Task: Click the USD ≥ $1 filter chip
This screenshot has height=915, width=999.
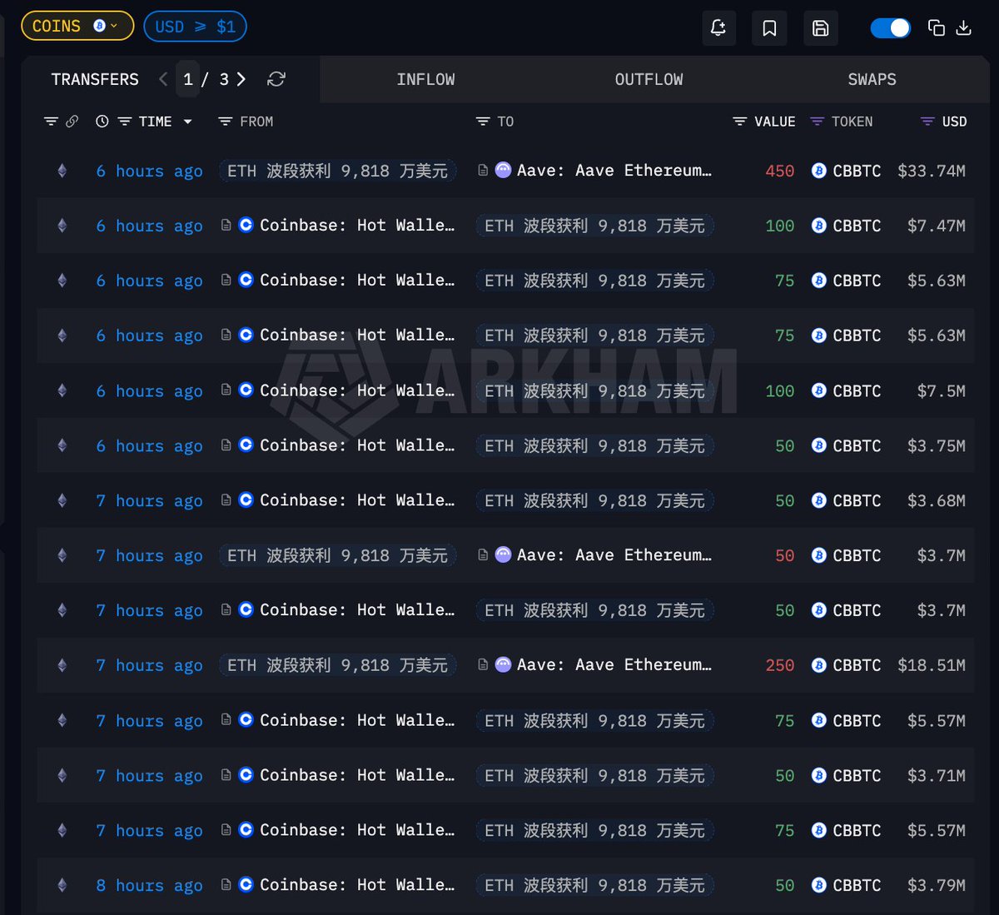Action: click(195, 27)
